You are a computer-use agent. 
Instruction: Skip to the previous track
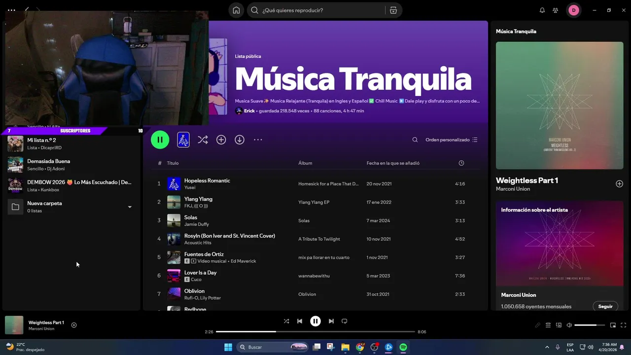tap(300, 321)
